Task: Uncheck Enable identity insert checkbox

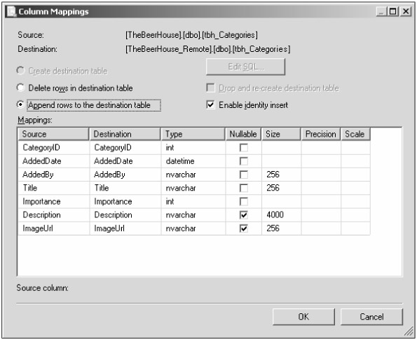Action: [x=211, y=105]
